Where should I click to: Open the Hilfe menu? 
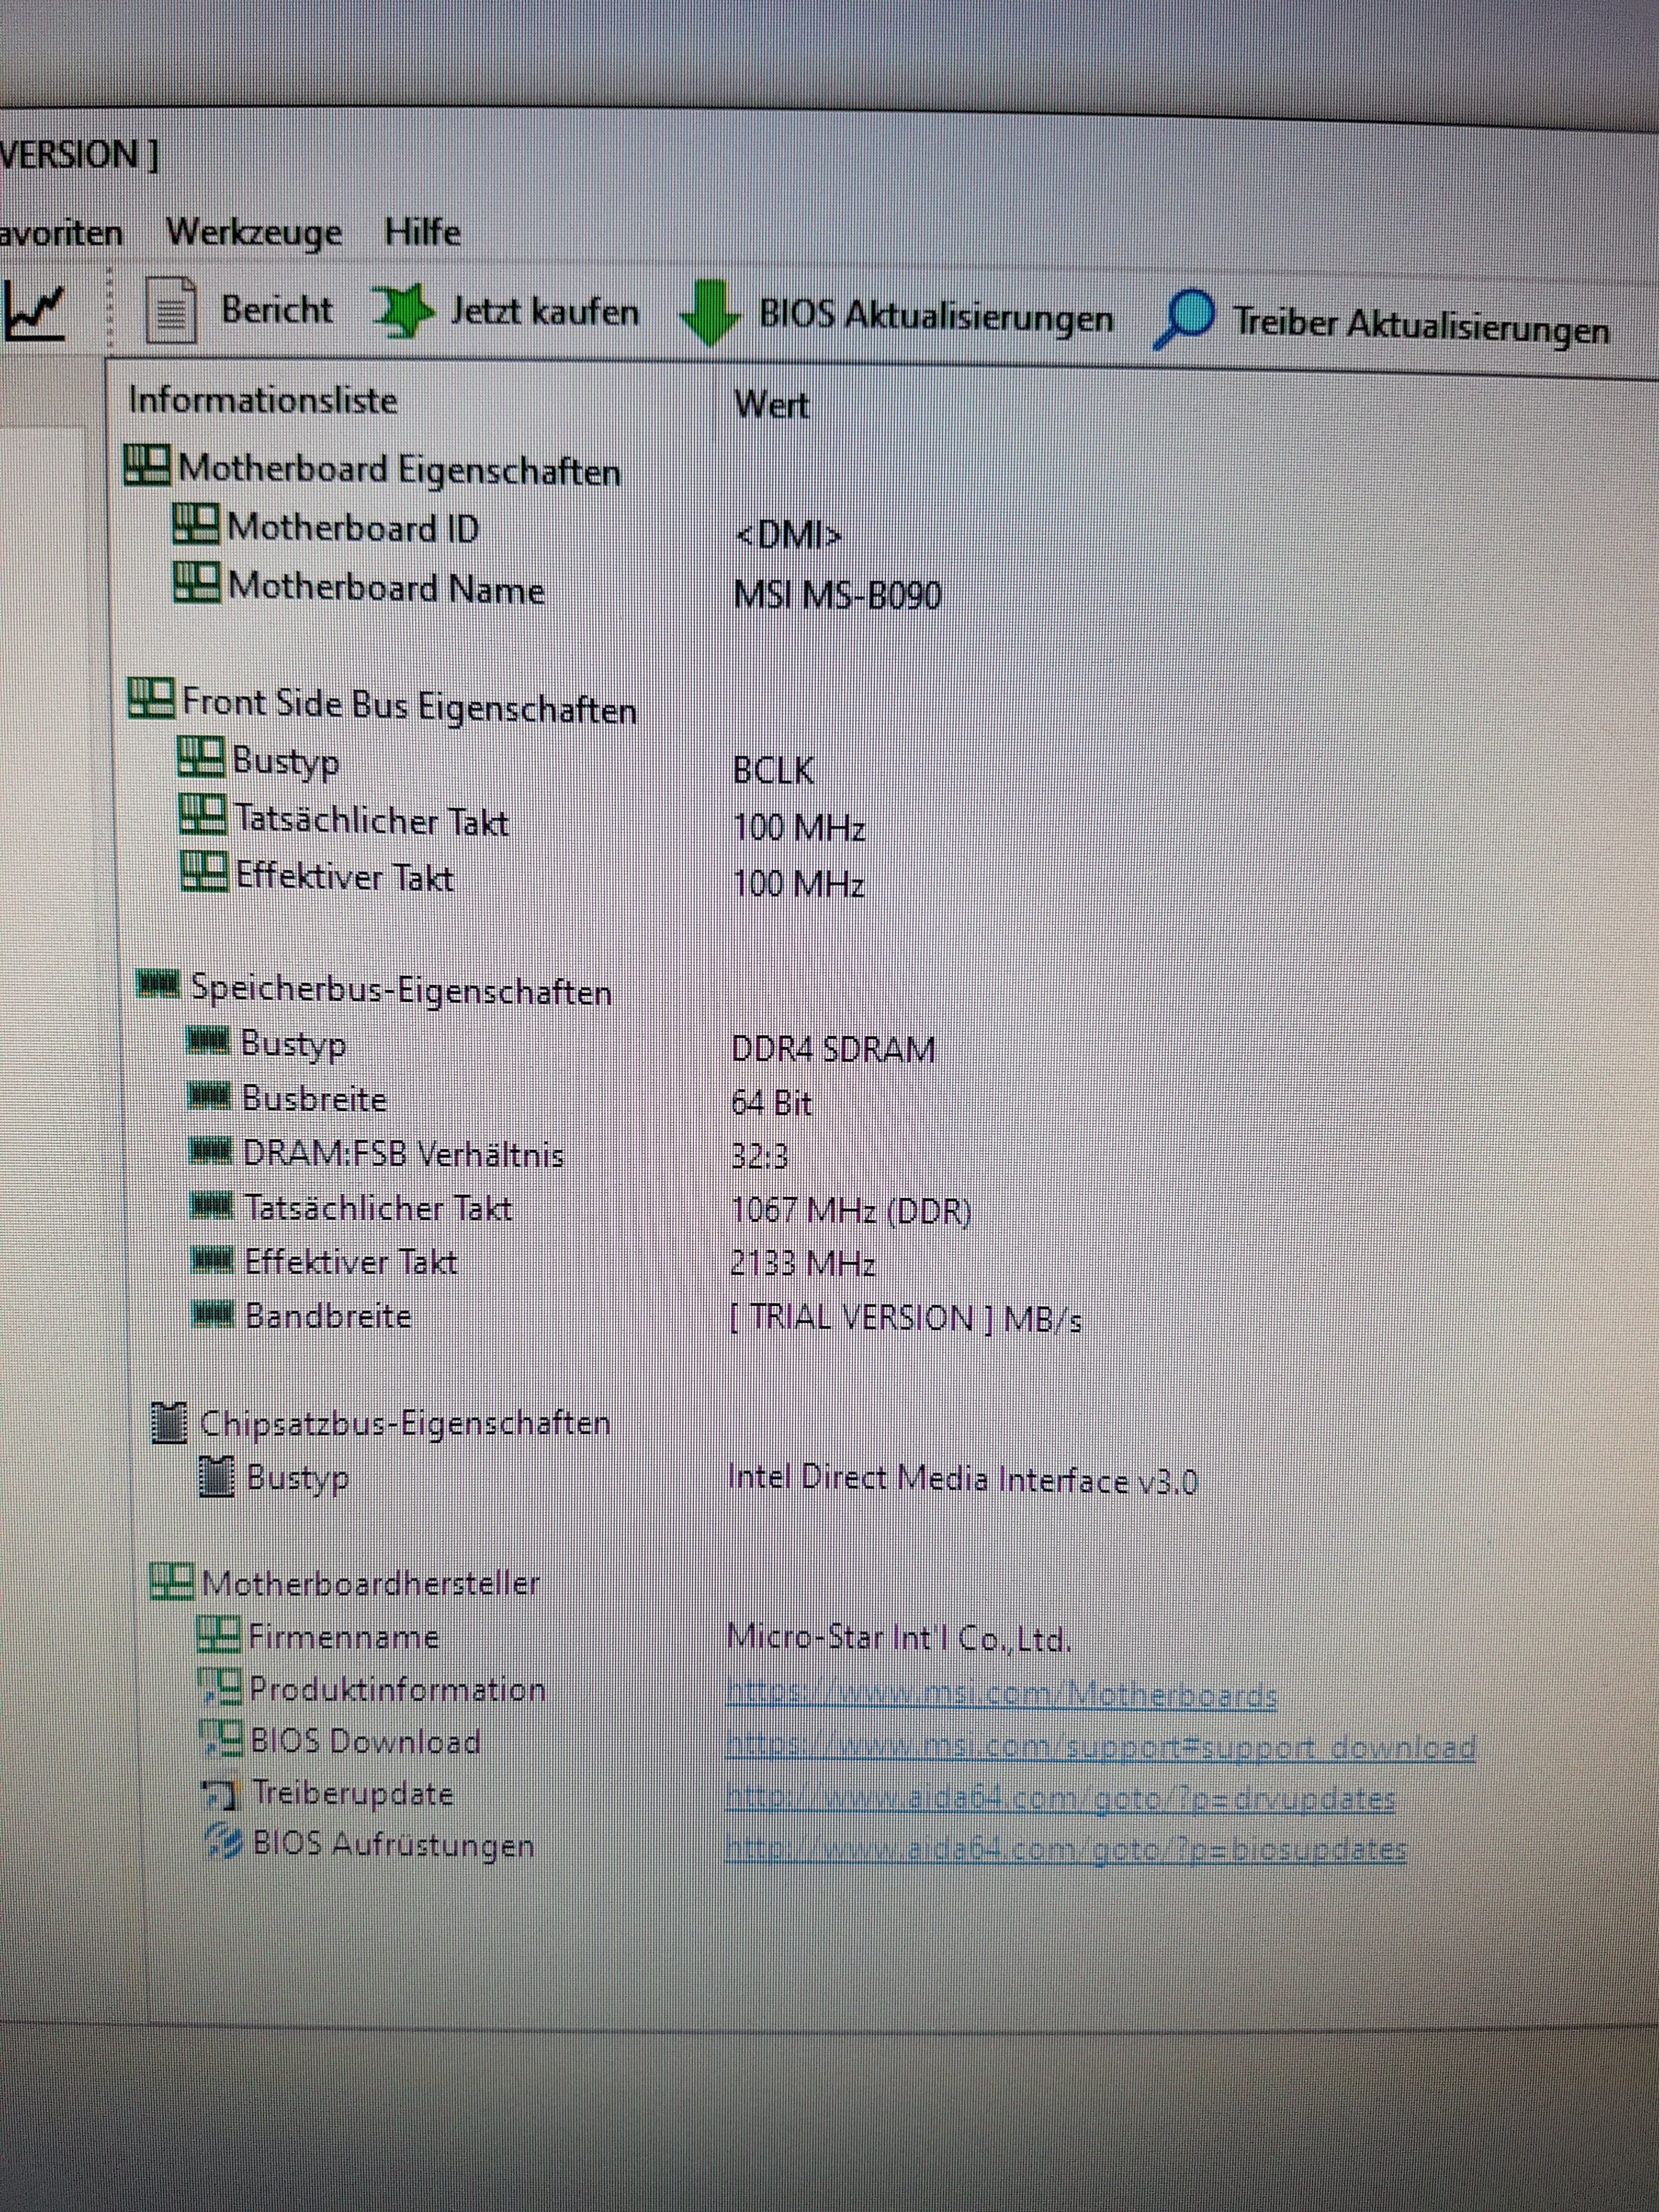pos(422,232)
